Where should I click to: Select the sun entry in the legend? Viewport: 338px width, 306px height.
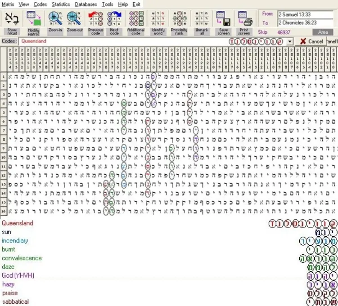pos(6,232)
